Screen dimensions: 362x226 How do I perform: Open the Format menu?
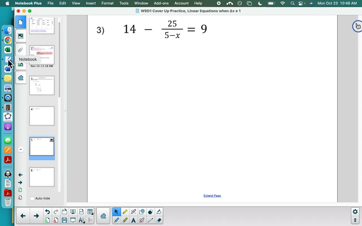(x=107, y=3)
